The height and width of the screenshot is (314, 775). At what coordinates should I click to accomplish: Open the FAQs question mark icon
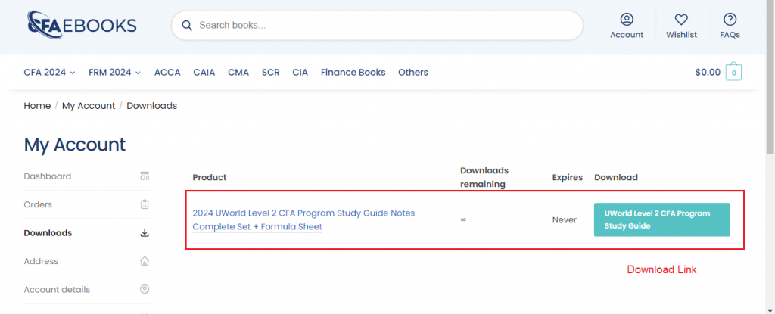click(730, 19)
